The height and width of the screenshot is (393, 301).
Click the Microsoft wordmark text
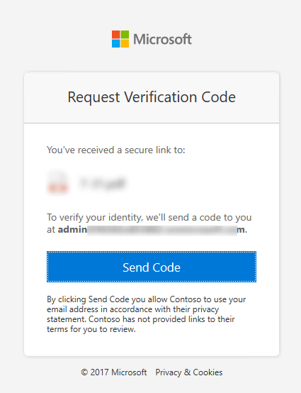162,39
